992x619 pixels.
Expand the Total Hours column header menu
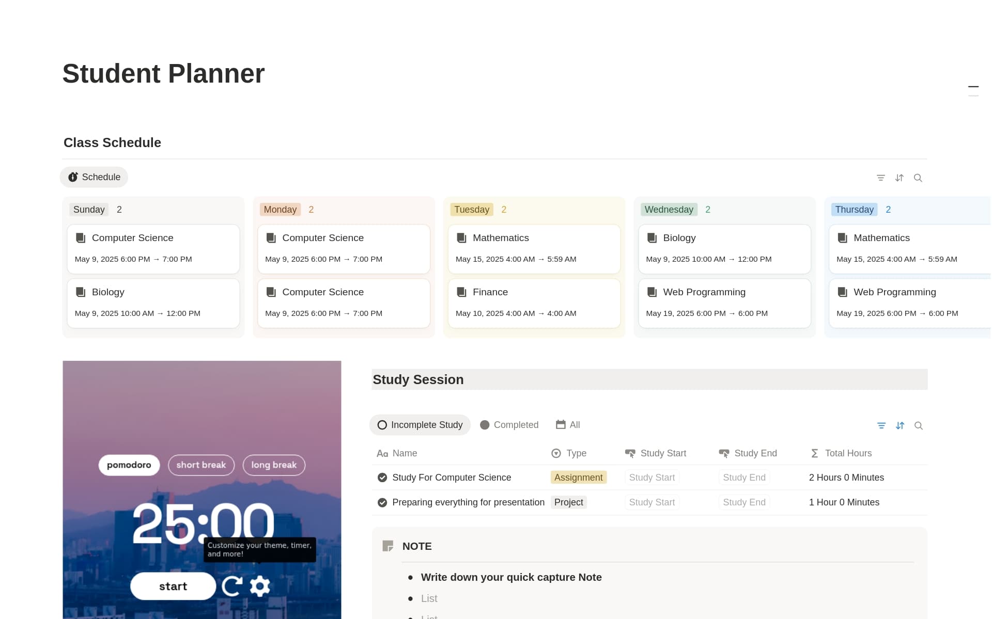[x=847, y=453]
